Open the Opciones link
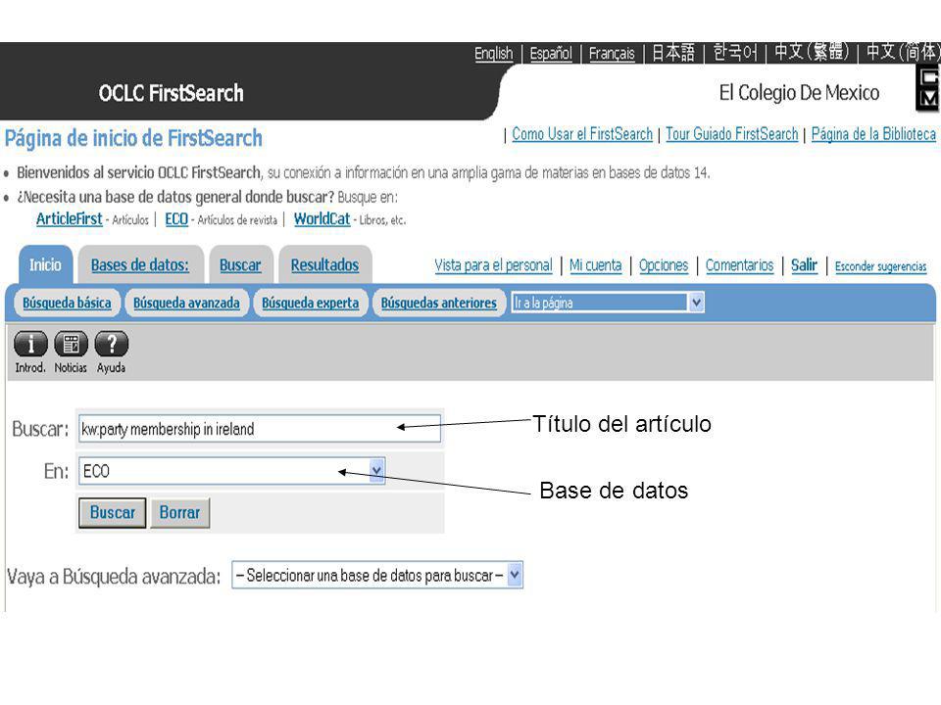The image size is (941, 705). coord(664,265)
